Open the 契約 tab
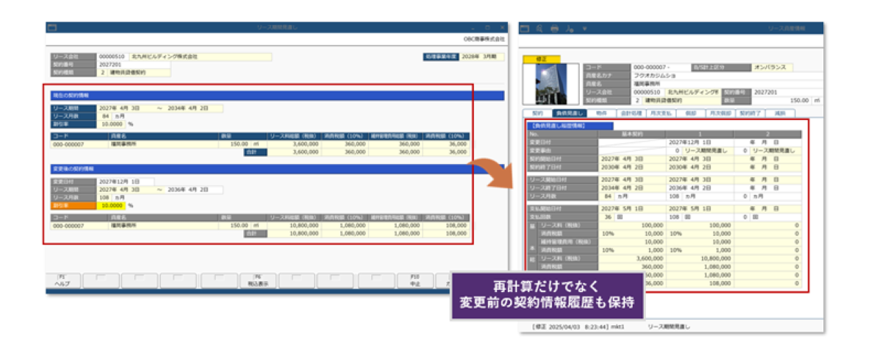This screenshot has width=882, height=342. pyautogui.click(x=537, y=113)
